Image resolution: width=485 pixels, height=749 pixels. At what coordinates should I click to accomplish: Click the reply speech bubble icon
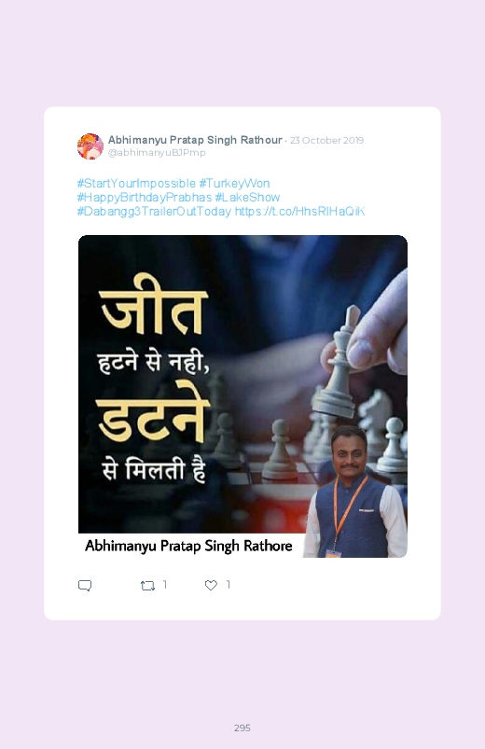(85, 586)
